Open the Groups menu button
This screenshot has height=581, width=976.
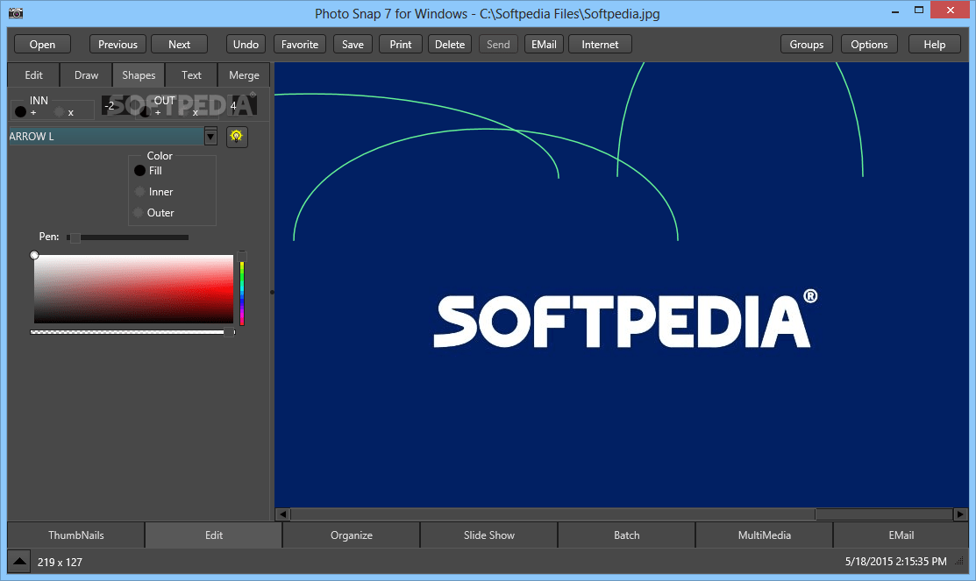click(x=806, y=45)
